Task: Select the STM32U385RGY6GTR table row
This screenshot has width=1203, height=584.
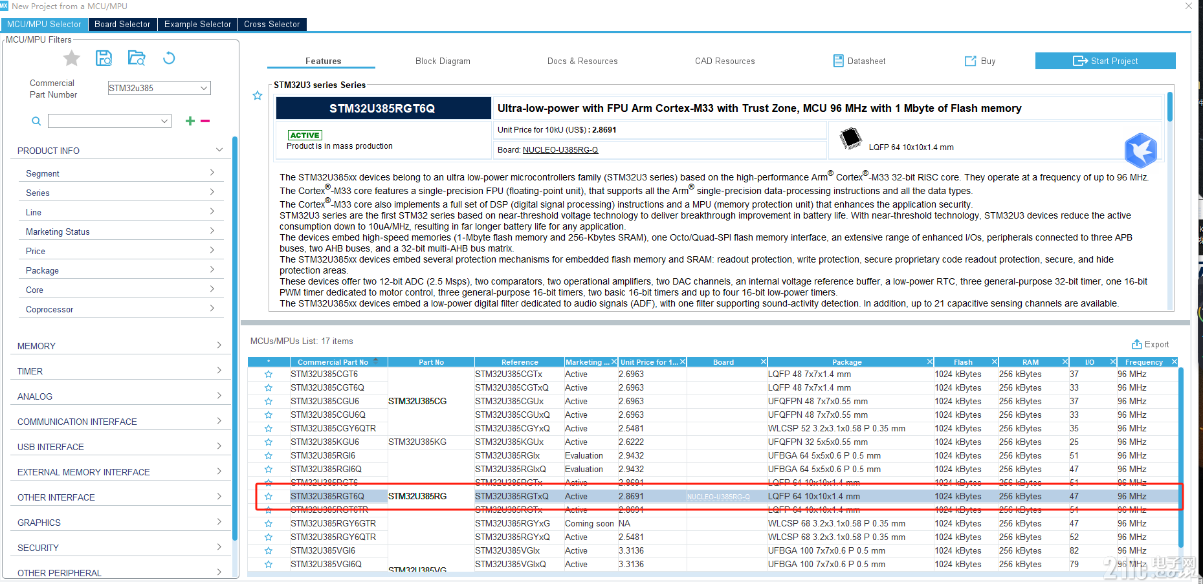Action: click(x=712, y=524)
